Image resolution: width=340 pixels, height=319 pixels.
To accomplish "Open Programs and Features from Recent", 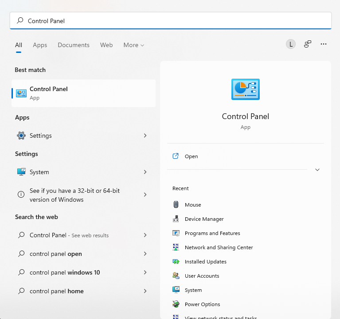I will 246,233.
